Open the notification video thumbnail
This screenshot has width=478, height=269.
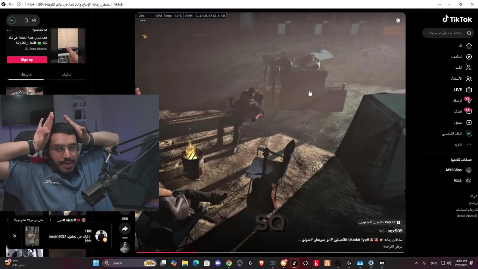[32, 236]
